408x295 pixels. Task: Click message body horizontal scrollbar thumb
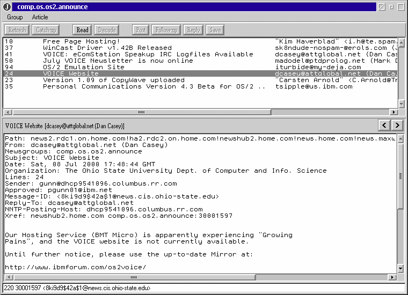(134, 277)
